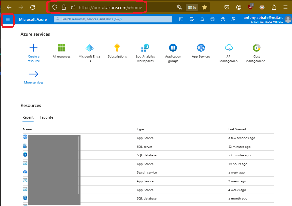Select the Recent resources tab
Screen dimensions: 292x206
pos(28,117)
